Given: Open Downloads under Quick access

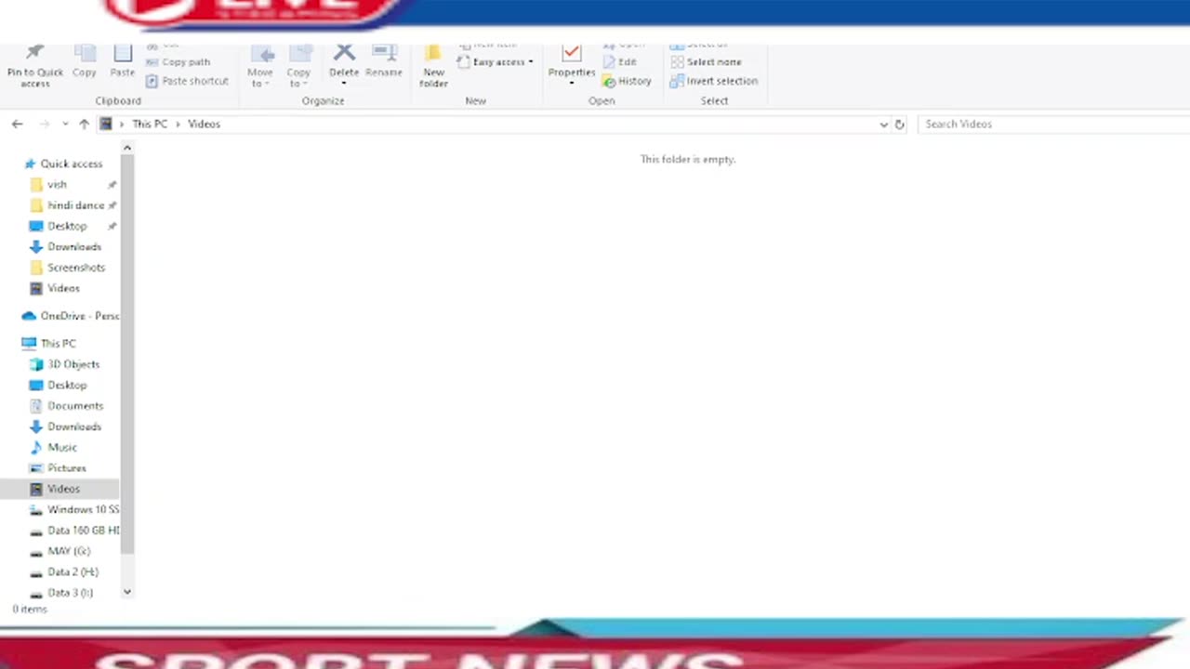Looking at the screenshot, I should point(74,247).
